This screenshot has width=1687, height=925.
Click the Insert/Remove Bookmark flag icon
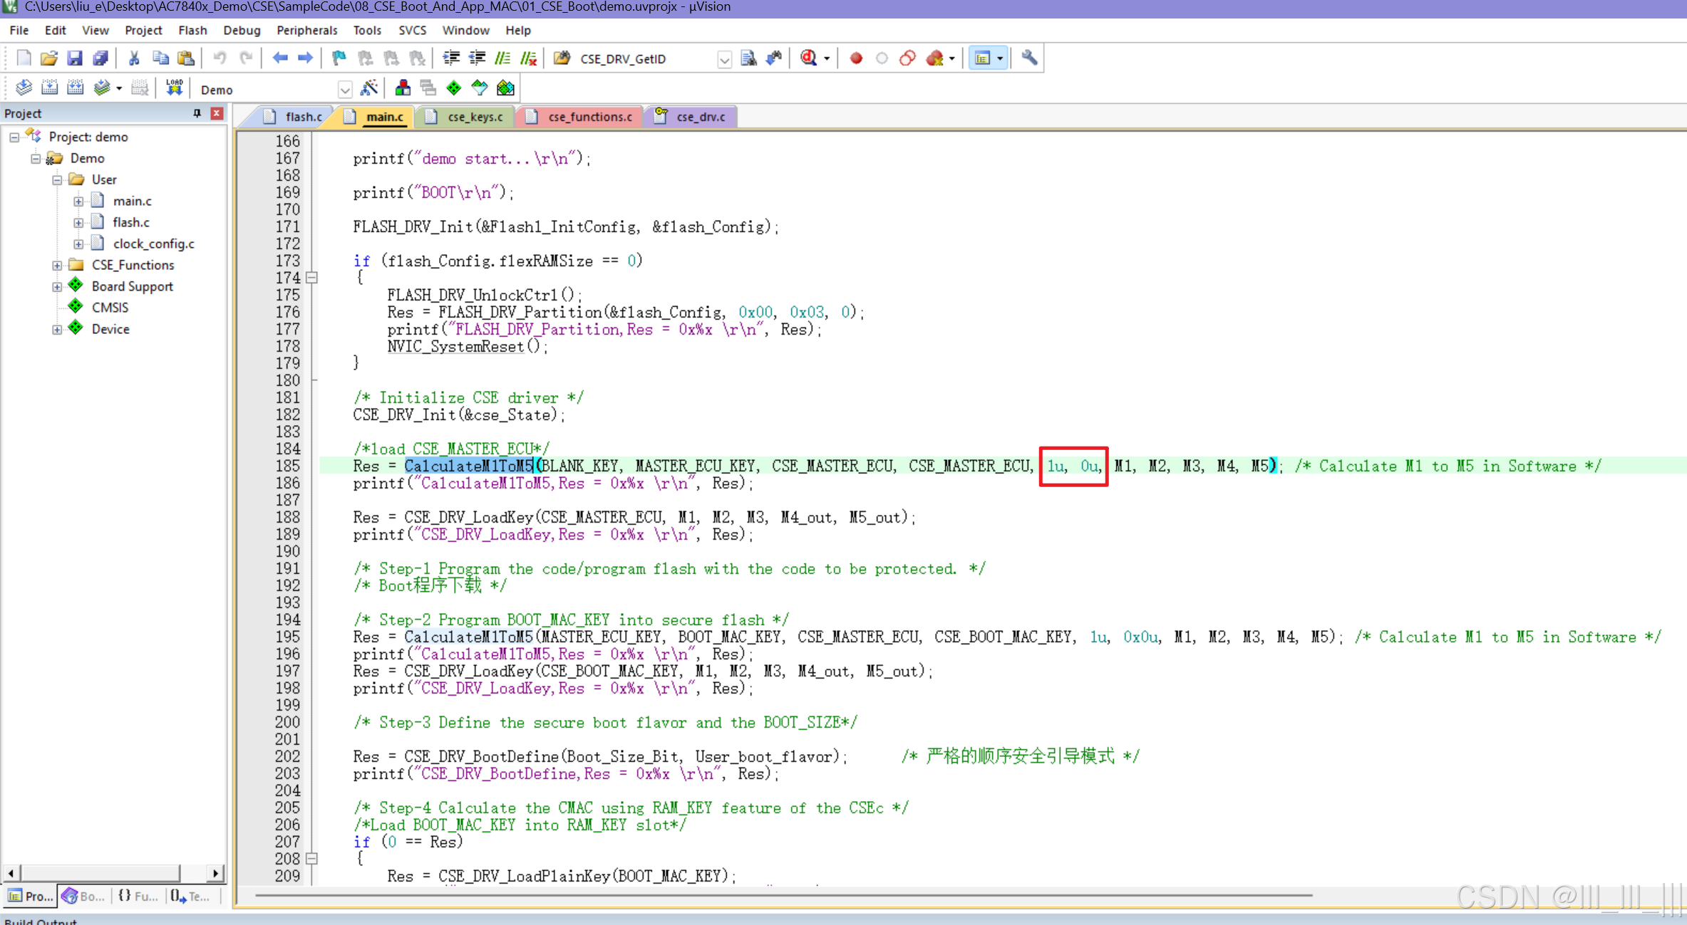point(339,58)
